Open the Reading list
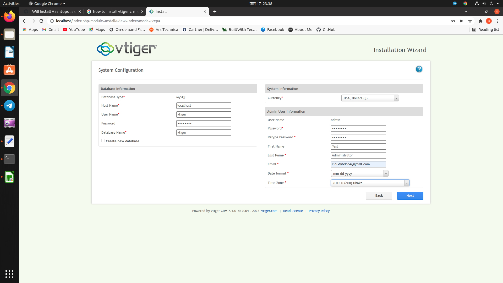 pos(486,30)
